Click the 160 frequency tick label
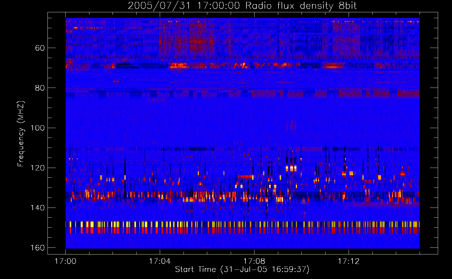 click(x=37, y=248)
